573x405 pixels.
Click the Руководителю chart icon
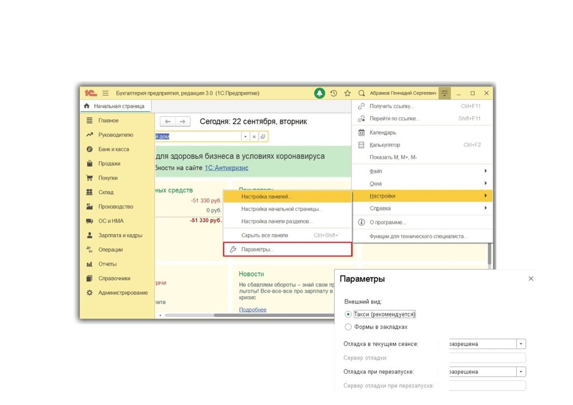[x=89, y=135]
